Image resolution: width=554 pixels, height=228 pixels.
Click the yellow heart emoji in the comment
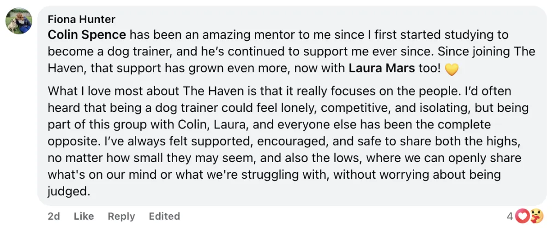click(x=451, y=70)
